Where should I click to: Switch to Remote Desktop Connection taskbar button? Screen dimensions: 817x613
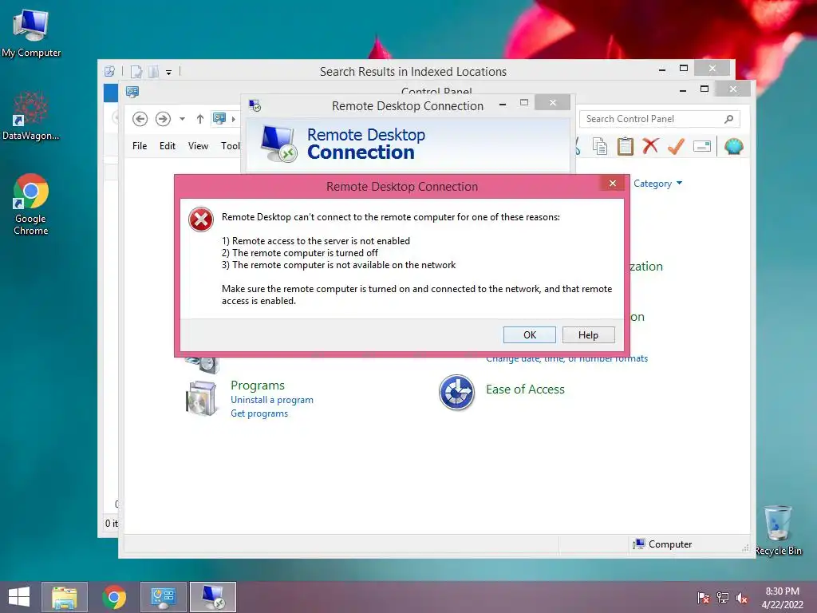[213, 597]
